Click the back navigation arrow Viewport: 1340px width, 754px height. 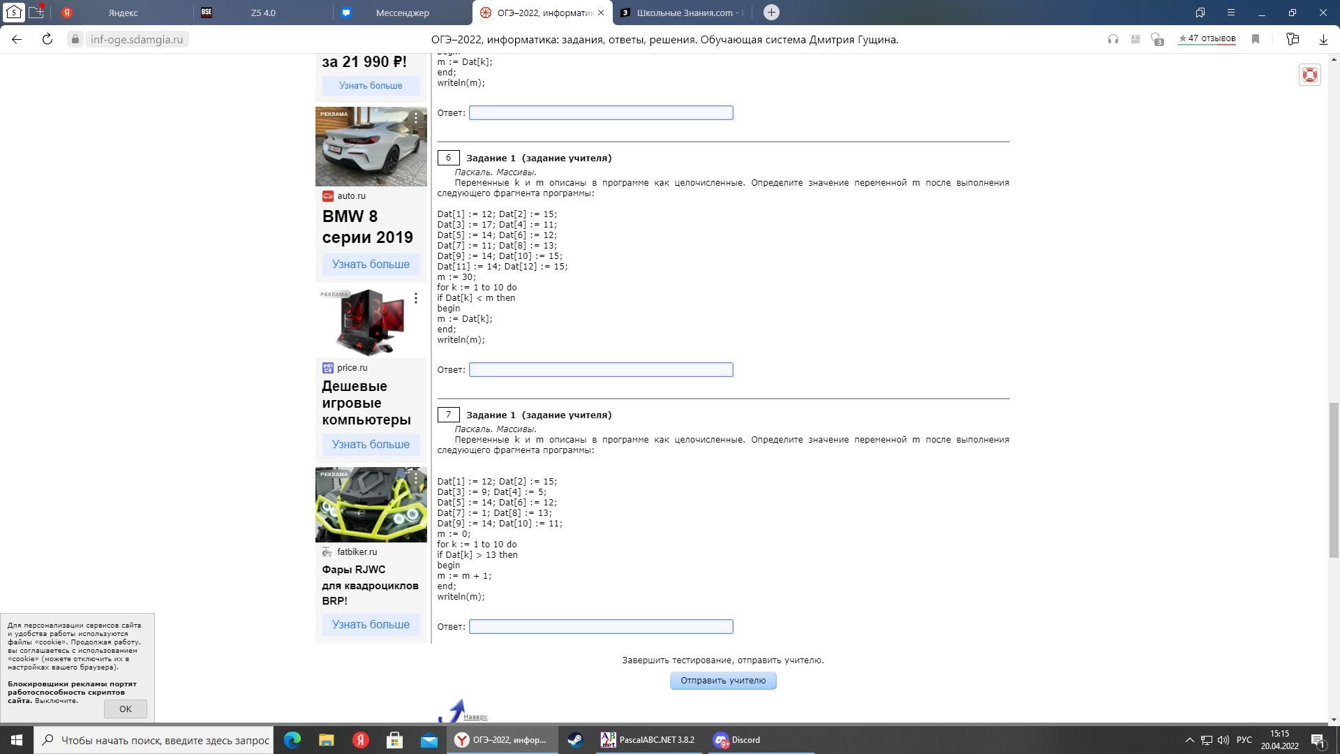[17, 39]
